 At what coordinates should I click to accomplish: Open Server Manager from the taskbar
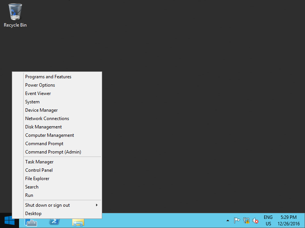pyautogui.click(x=31, y=221)
